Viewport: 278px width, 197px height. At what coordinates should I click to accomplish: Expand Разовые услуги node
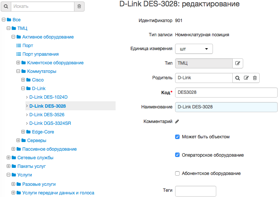click(13, 184)
